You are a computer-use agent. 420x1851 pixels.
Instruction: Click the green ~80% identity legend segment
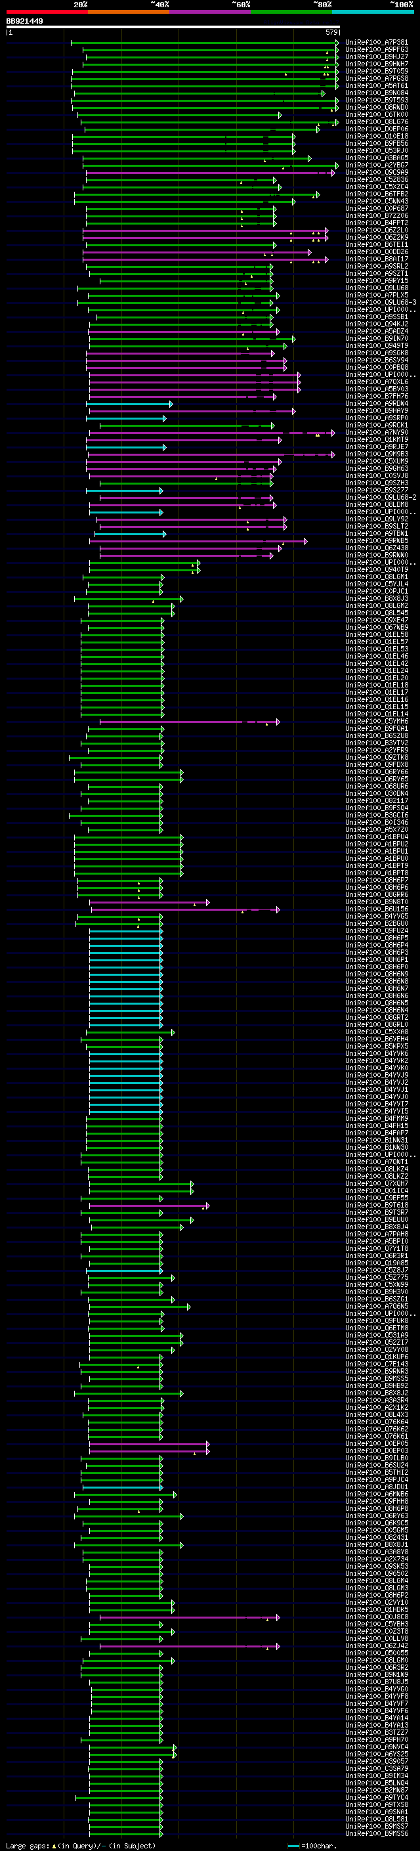(291, 12)
